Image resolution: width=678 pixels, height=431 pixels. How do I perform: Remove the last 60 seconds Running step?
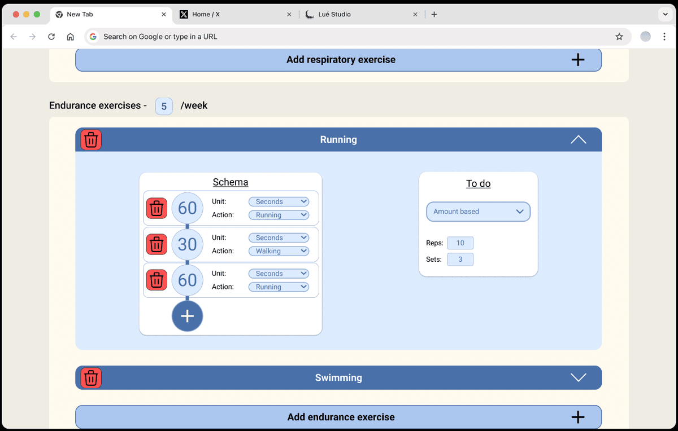[x=157, y=280]
